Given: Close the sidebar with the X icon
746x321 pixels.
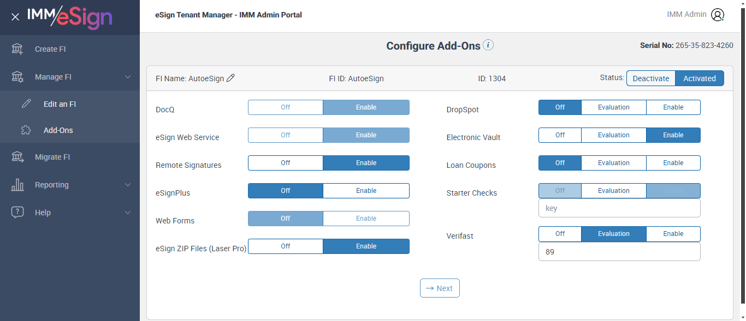Looking at the screenshot, I should 15,17.
